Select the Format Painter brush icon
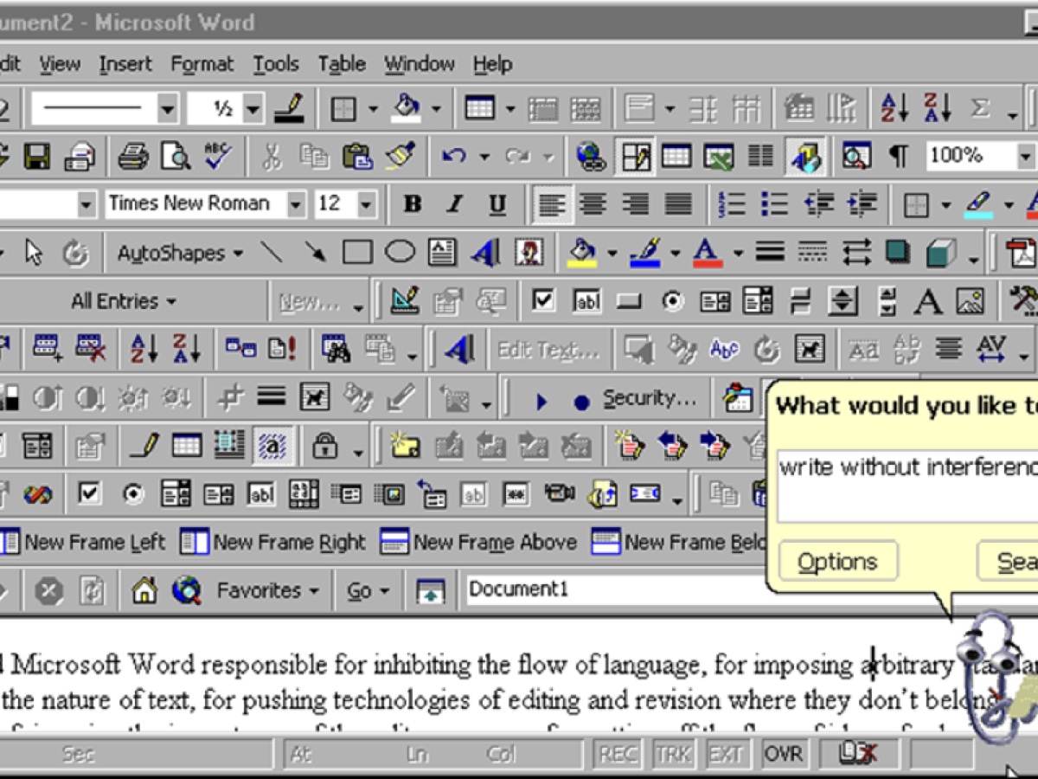The height and width of the screenshot is (779, 1038). [400, 157]
